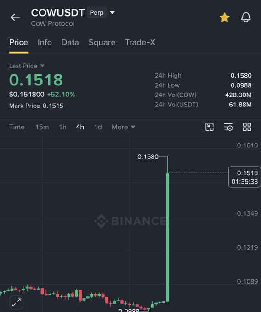Go back using the left arrow

point(15,17)
